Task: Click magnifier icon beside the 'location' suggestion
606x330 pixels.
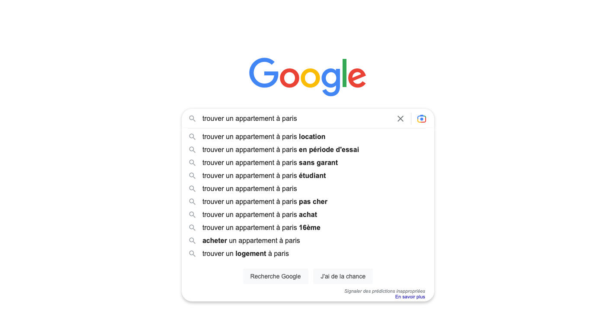Action: pos(192,137)
